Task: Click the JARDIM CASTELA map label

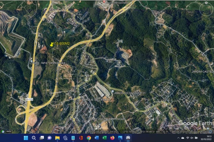Action: (203, 72)
